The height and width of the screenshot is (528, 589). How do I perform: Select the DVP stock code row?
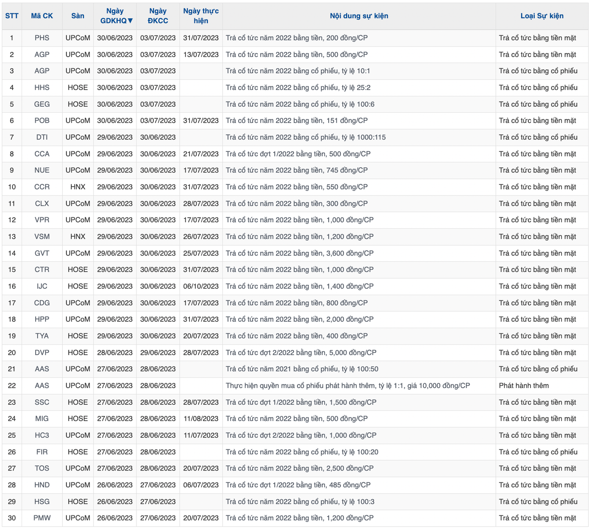click(x=42, y=353)
